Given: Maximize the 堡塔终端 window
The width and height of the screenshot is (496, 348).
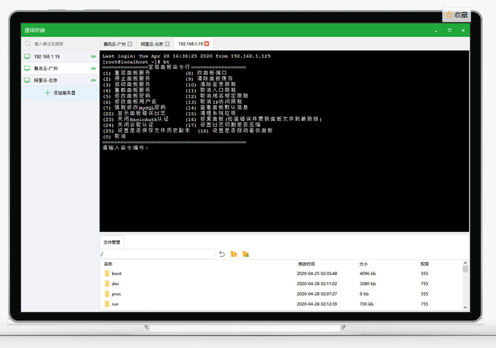Looking at the screenshot, I should (449, 30).
